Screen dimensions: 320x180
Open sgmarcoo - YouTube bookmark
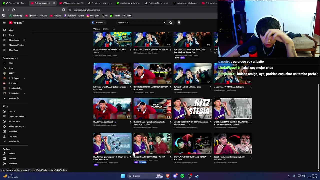(x=36, y=16)
